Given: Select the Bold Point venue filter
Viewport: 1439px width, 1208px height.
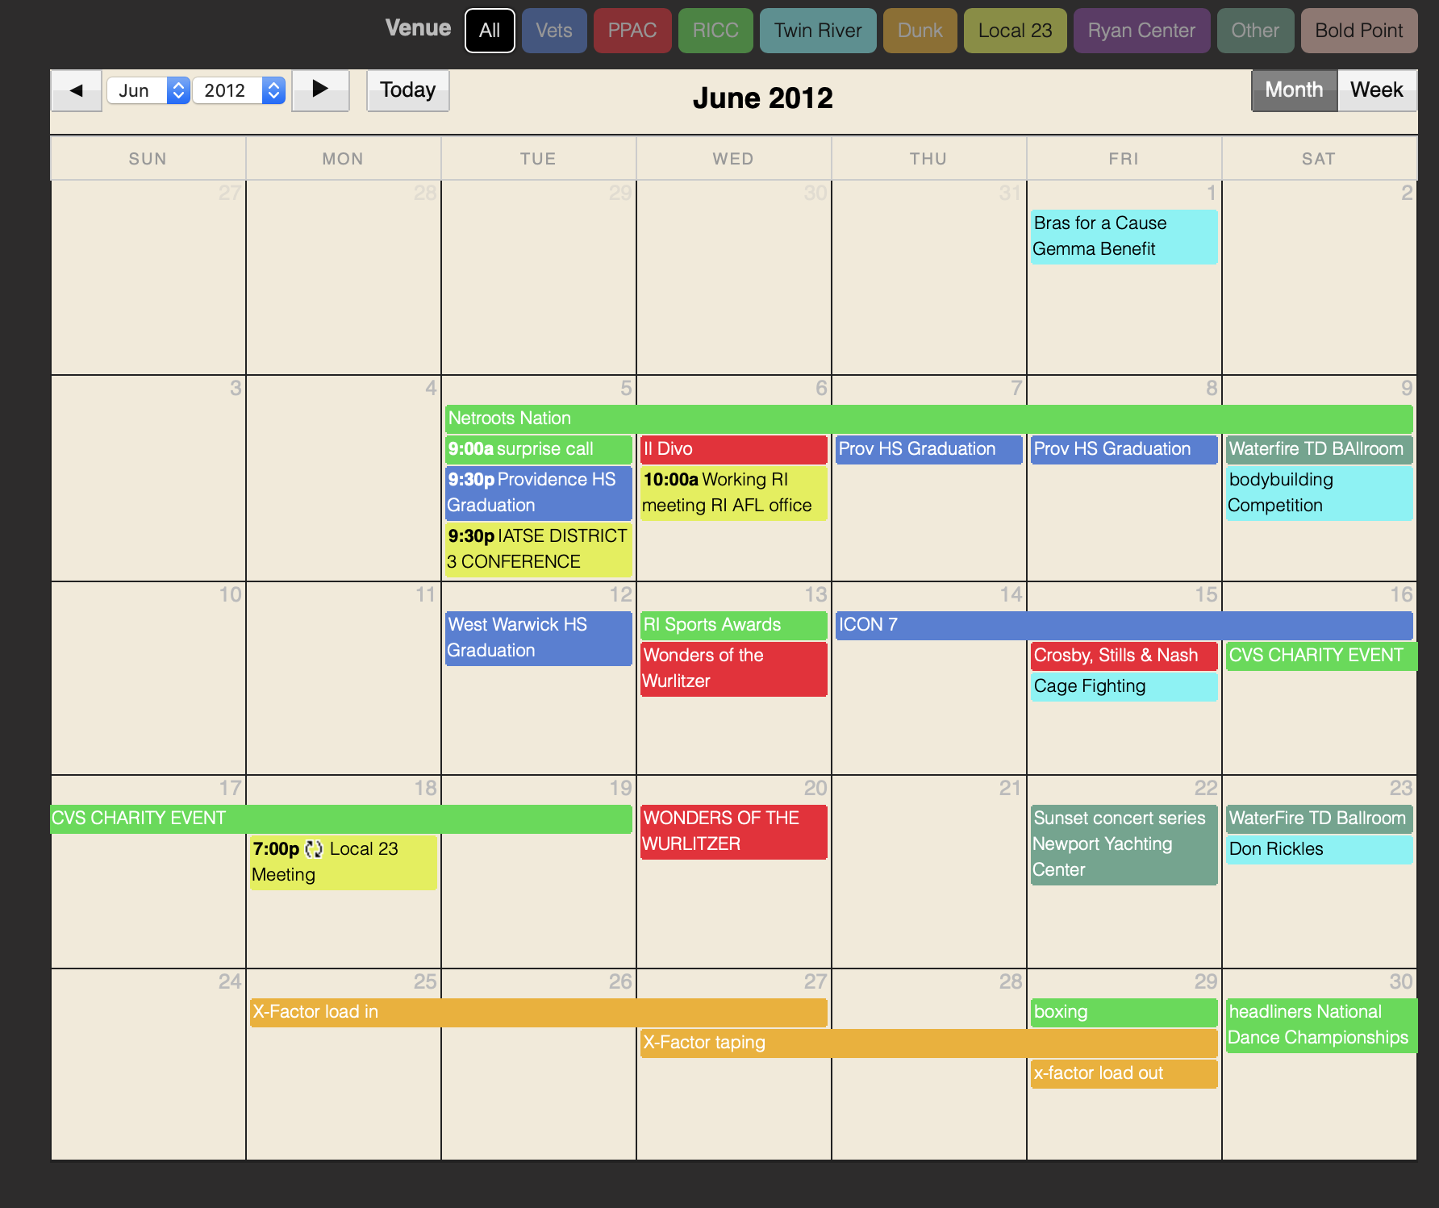Looking at the screenshot, I should pyautogui.click(x=1358, y=31).
